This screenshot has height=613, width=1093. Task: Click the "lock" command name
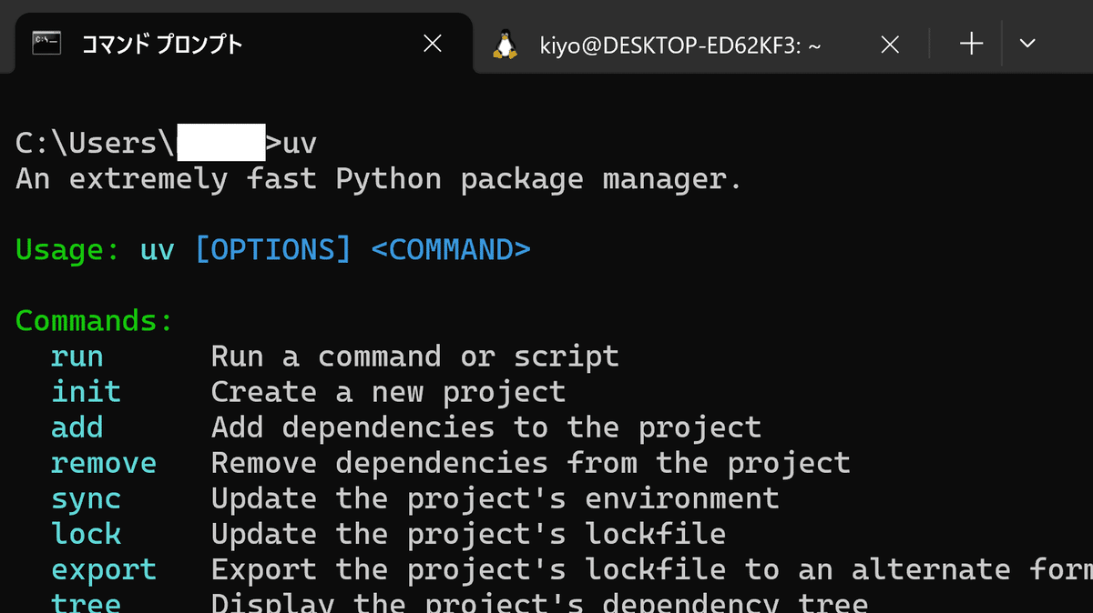pyautogui.click(x=87, y=534)
